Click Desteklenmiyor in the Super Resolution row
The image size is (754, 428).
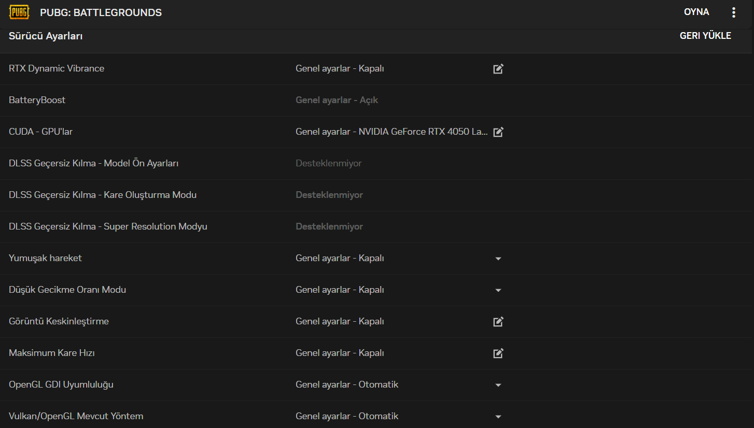329,226
